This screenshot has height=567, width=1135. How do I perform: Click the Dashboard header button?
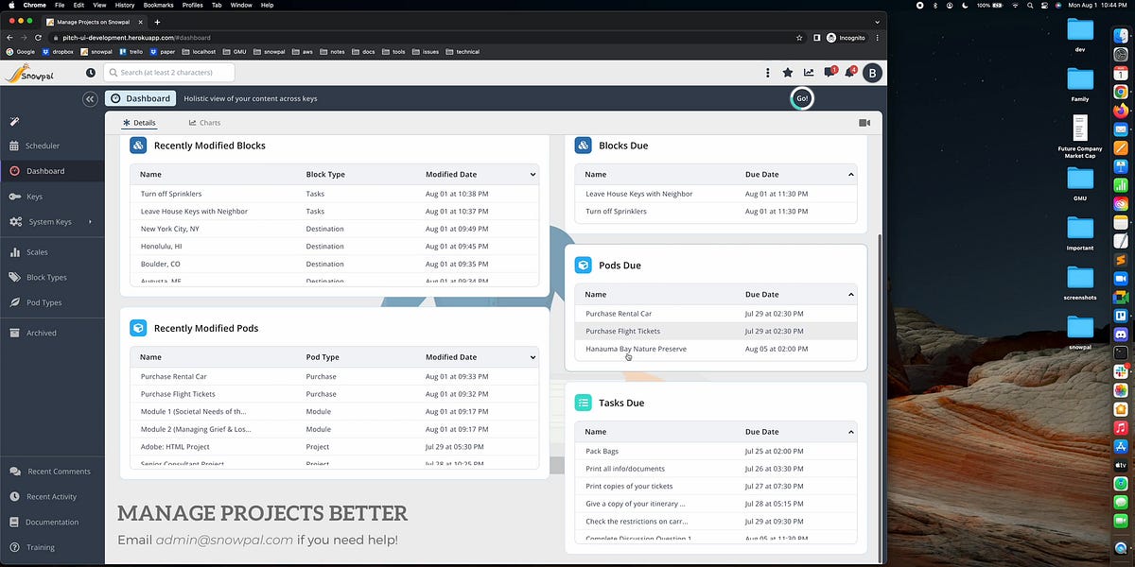(140, 98)
